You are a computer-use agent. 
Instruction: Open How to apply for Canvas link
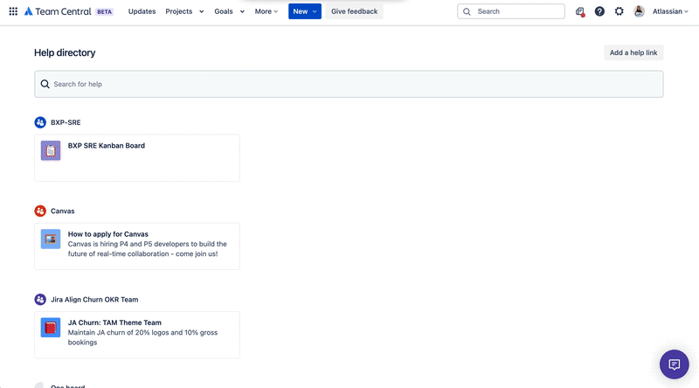pyautogui.click(x=107, y=233)
